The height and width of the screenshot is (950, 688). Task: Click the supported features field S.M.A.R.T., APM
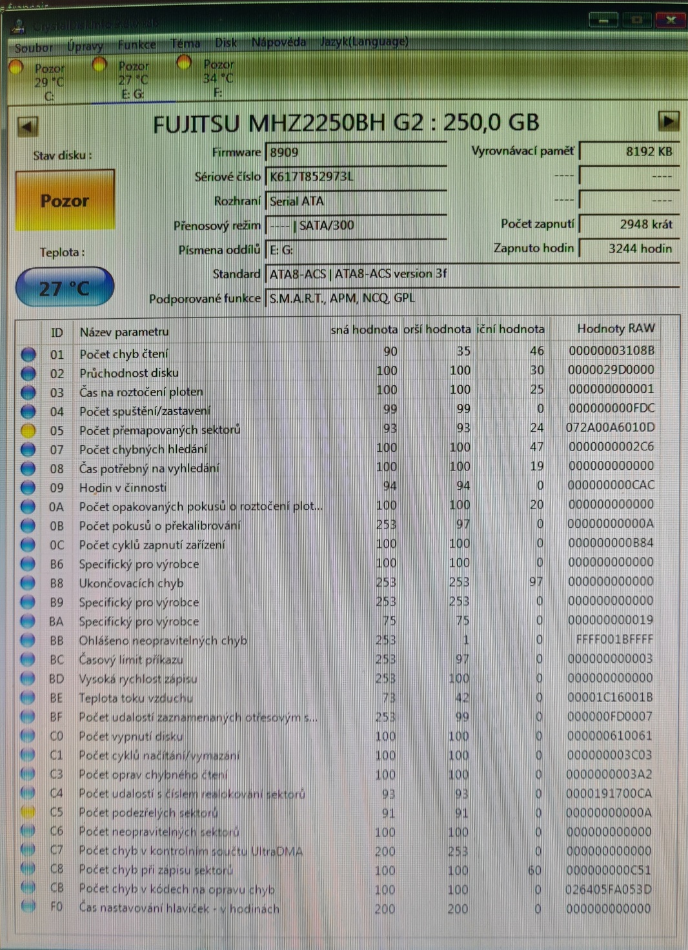point(472,298)
